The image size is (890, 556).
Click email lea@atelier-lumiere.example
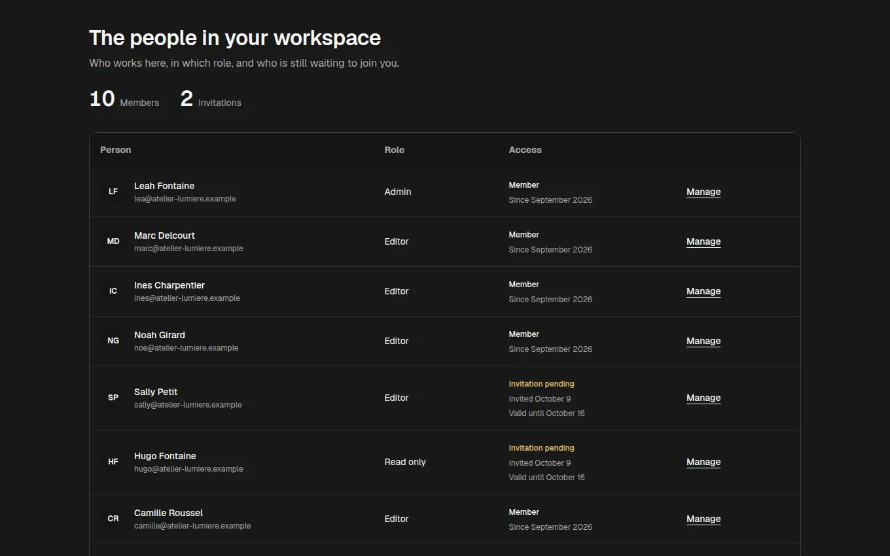tap(185, 199)
